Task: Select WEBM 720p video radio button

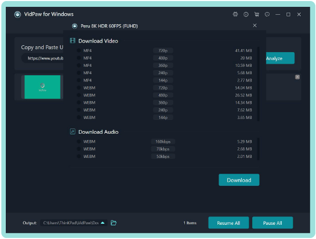Action: [79, 88]
